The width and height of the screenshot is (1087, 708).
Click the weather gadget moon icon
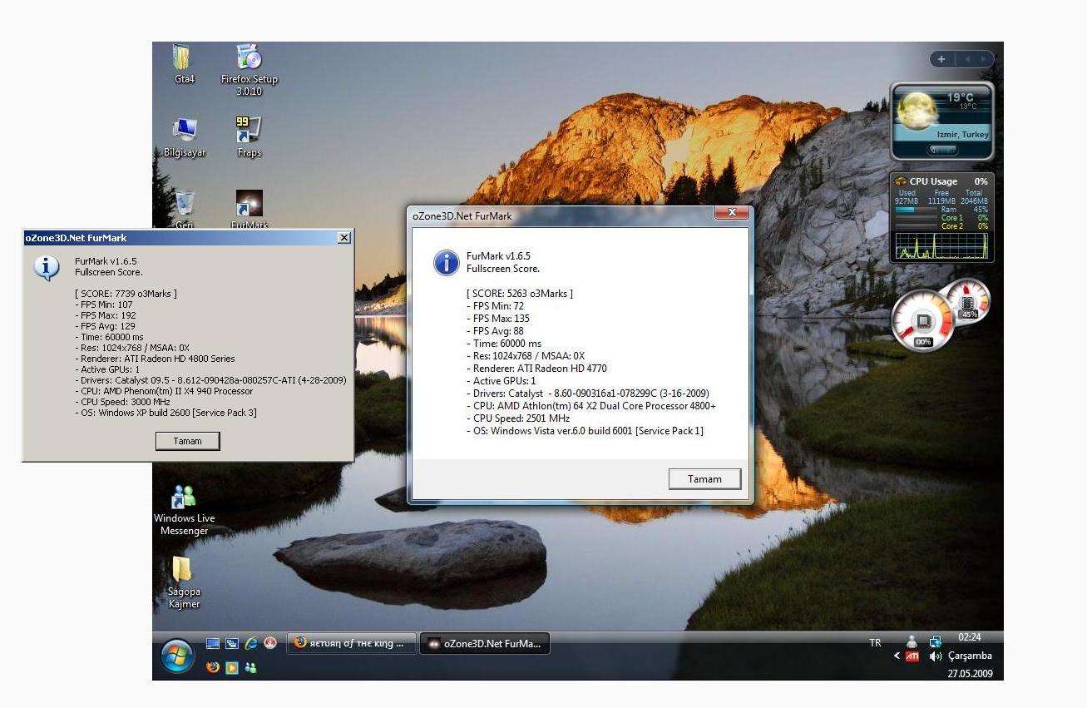click(919, 110)
